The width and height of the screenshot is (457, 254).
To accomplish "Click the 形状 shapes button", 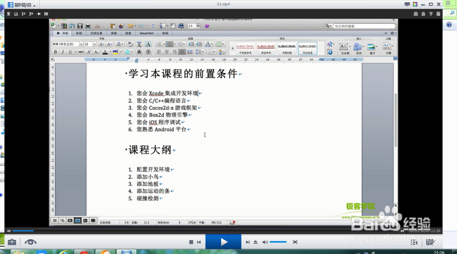I will pos(358,48).
